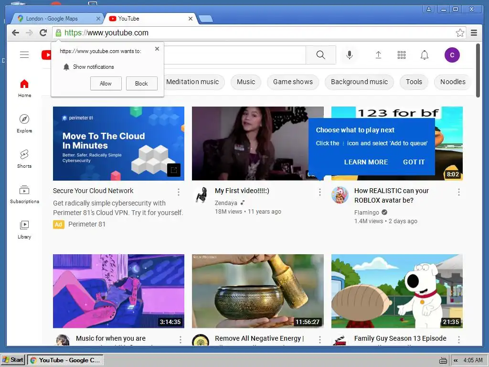Viewport: 489px width, 367px height.
Task: Click the page vertical scrollbar thumb
Action: 478,71
